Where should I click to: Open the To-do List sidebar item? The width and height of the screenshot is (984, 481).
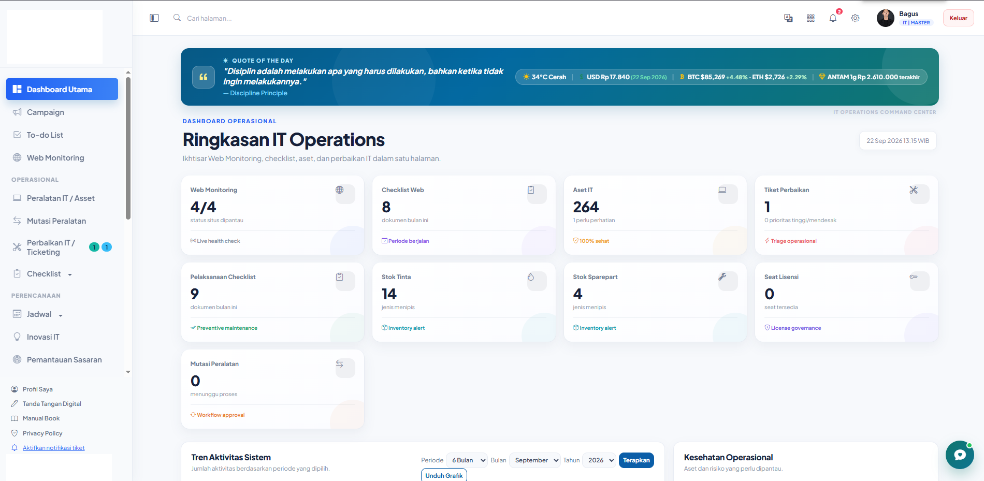(x=62, y=135)
